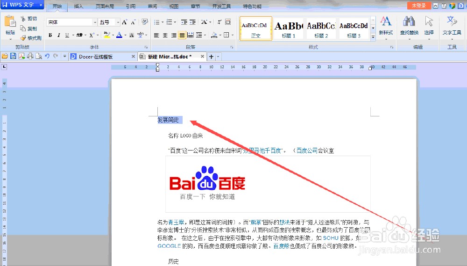Apply character shading (gray A)

[x=131, y=35]
